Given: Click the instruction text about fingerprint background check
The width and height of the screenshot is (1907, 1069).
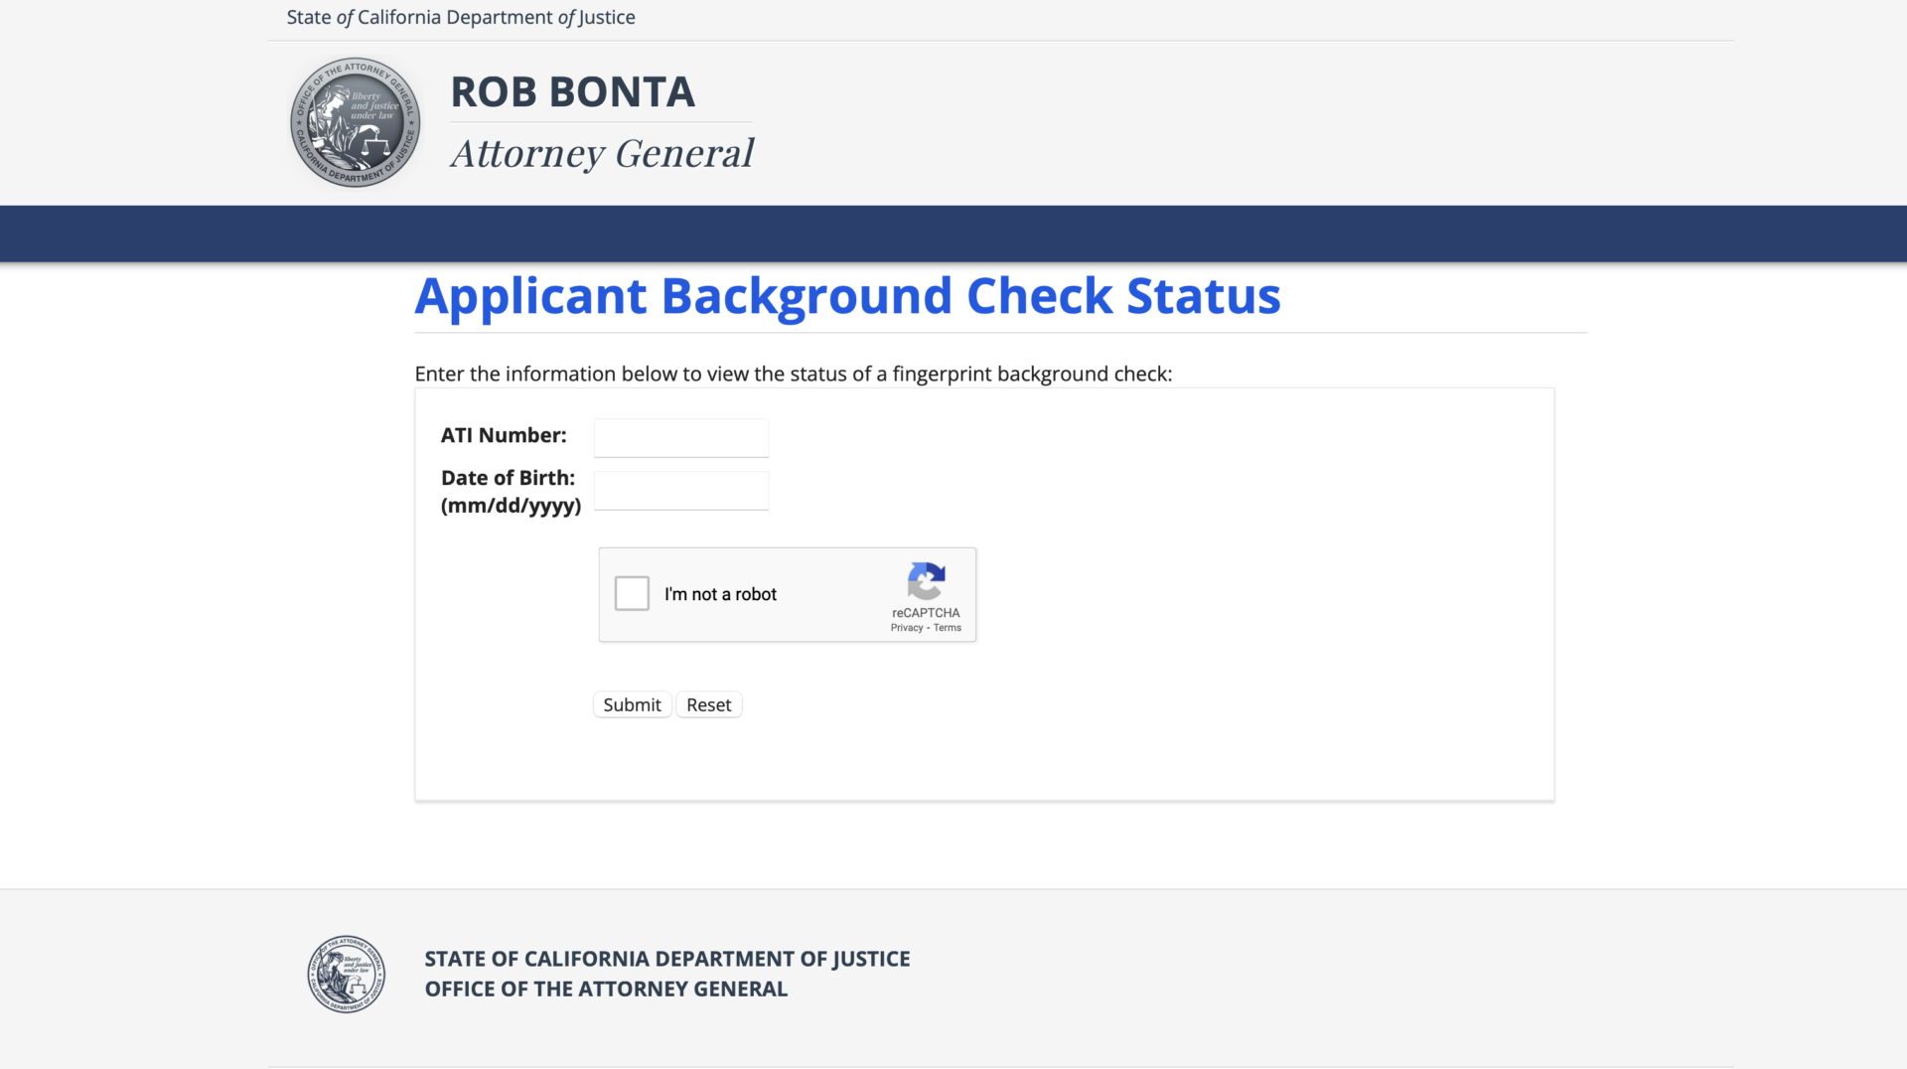Looking at the screenshot, I should pyautogui.click(x=793, y=374).
